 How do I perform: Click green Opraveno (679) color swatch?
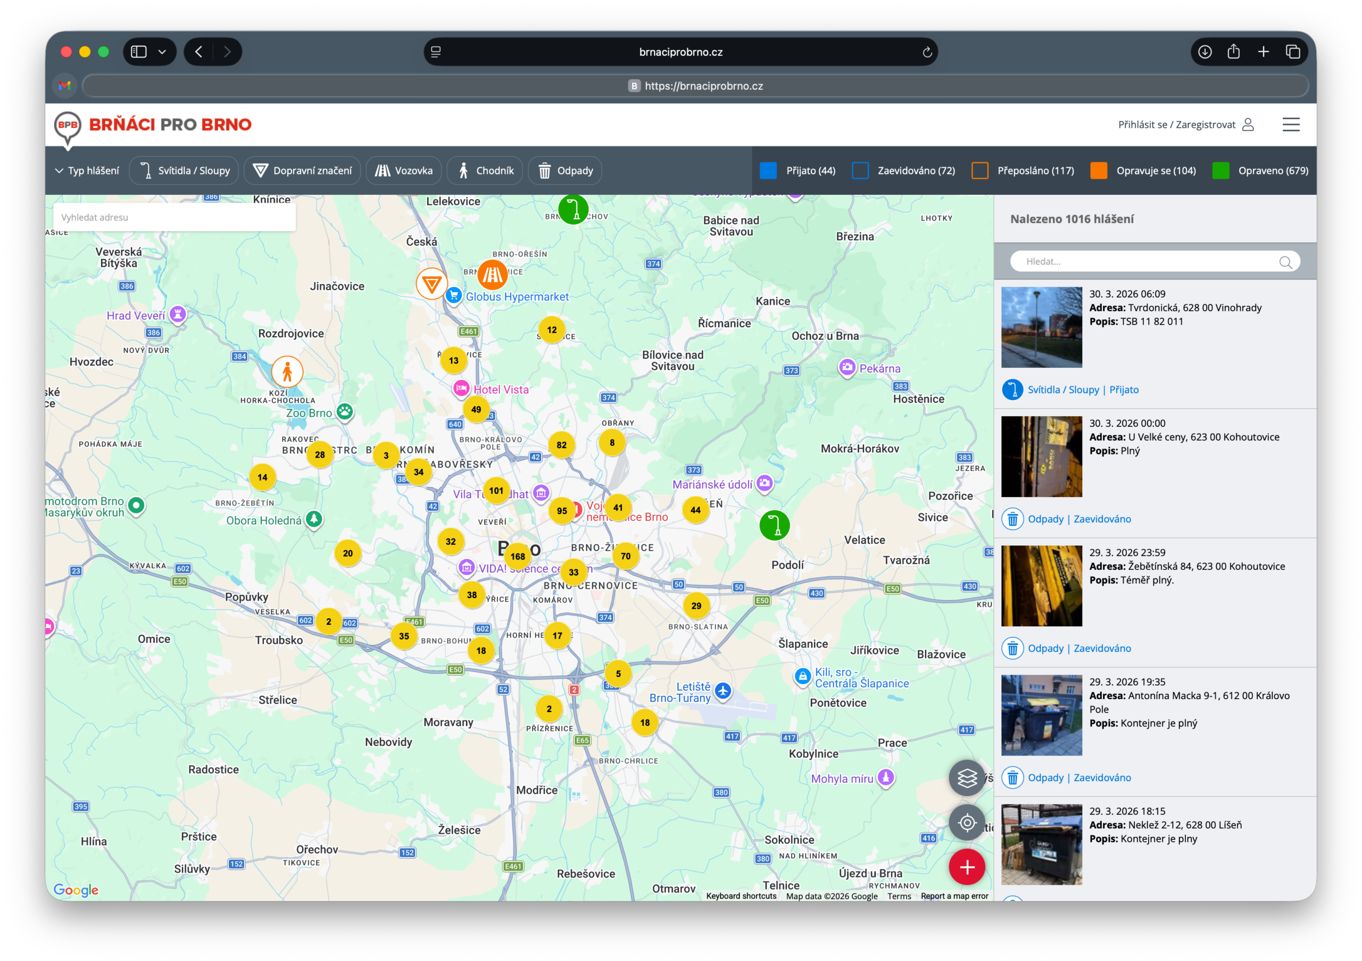pyautogui.click(x=1220, y=171)
